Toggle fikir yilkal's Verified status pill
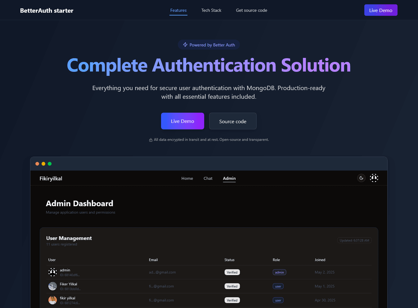Screen dimensions: 418x308 [x=232, y=300]
